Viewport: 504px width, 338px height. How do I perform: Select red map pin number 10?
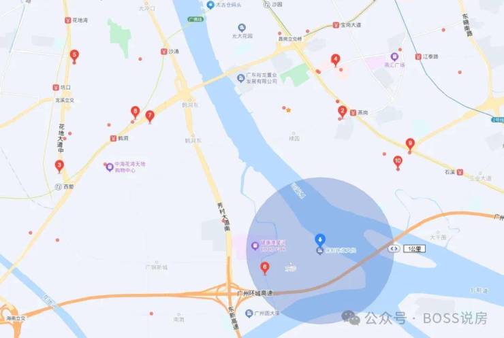coord(398,162)
